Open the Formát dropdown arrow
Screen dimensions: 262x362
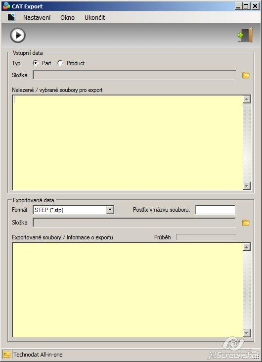[110, 210]
